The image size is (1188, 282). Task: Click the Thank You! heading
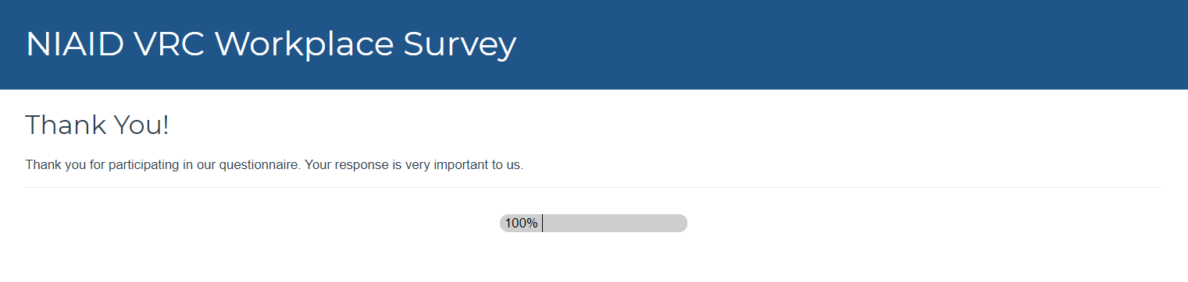[x=97, y=125]
